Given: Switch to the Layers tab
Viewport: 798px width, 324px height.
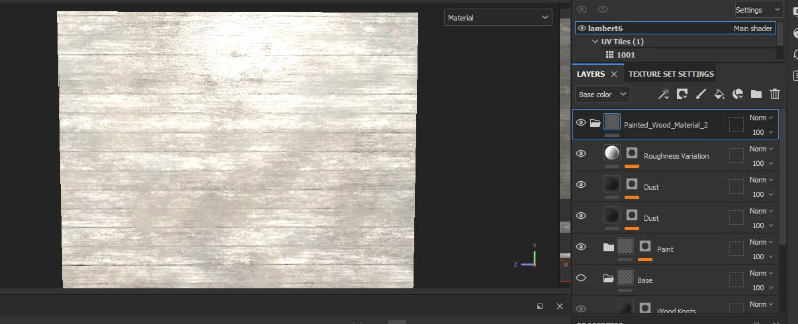Looking at the screenshot, I should tap(591, 74).
